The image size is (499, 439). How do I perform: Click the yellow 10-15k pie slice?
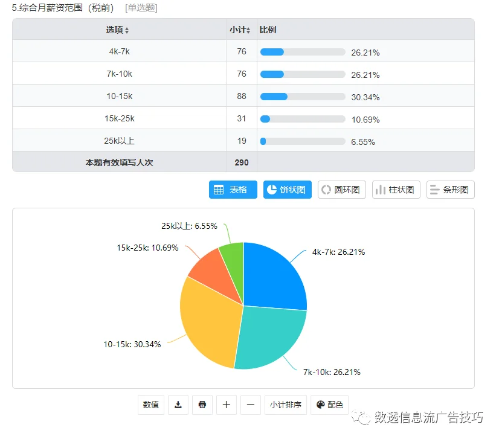point(210,321)
